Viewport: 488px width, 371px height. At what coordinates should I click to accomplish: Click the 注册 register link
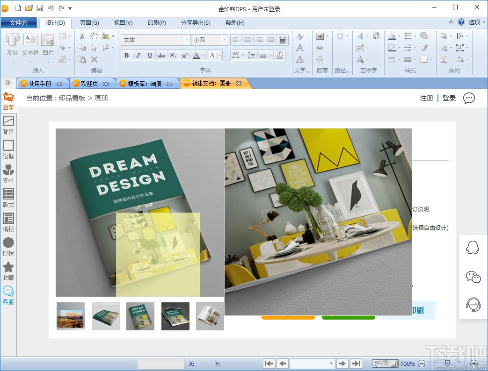tap(426, 98)
